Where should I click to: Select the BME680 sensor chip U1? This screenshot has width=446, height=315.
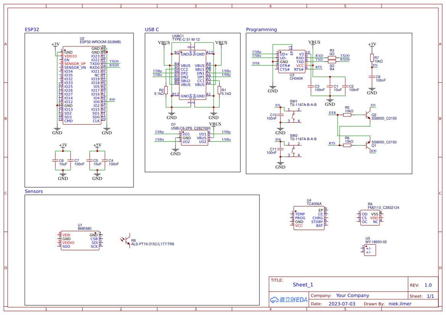click(80, 241)
